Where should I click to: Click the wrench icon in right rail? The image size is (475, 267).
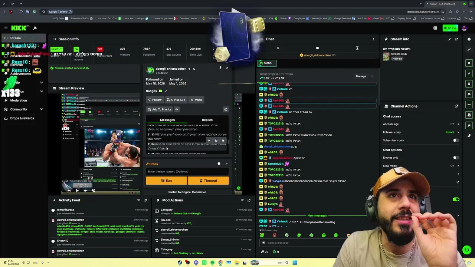pyautogui.click(x=469, y=125)
